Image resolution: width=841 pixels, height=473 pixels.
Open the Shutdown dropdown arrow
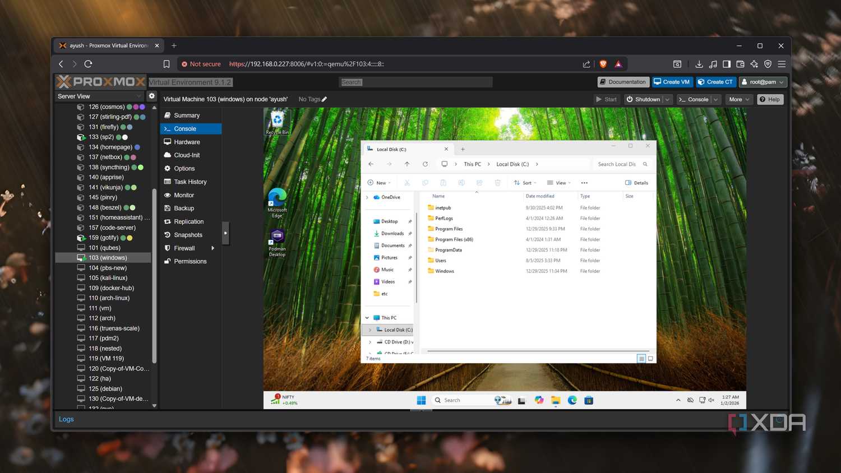[667, 99]
